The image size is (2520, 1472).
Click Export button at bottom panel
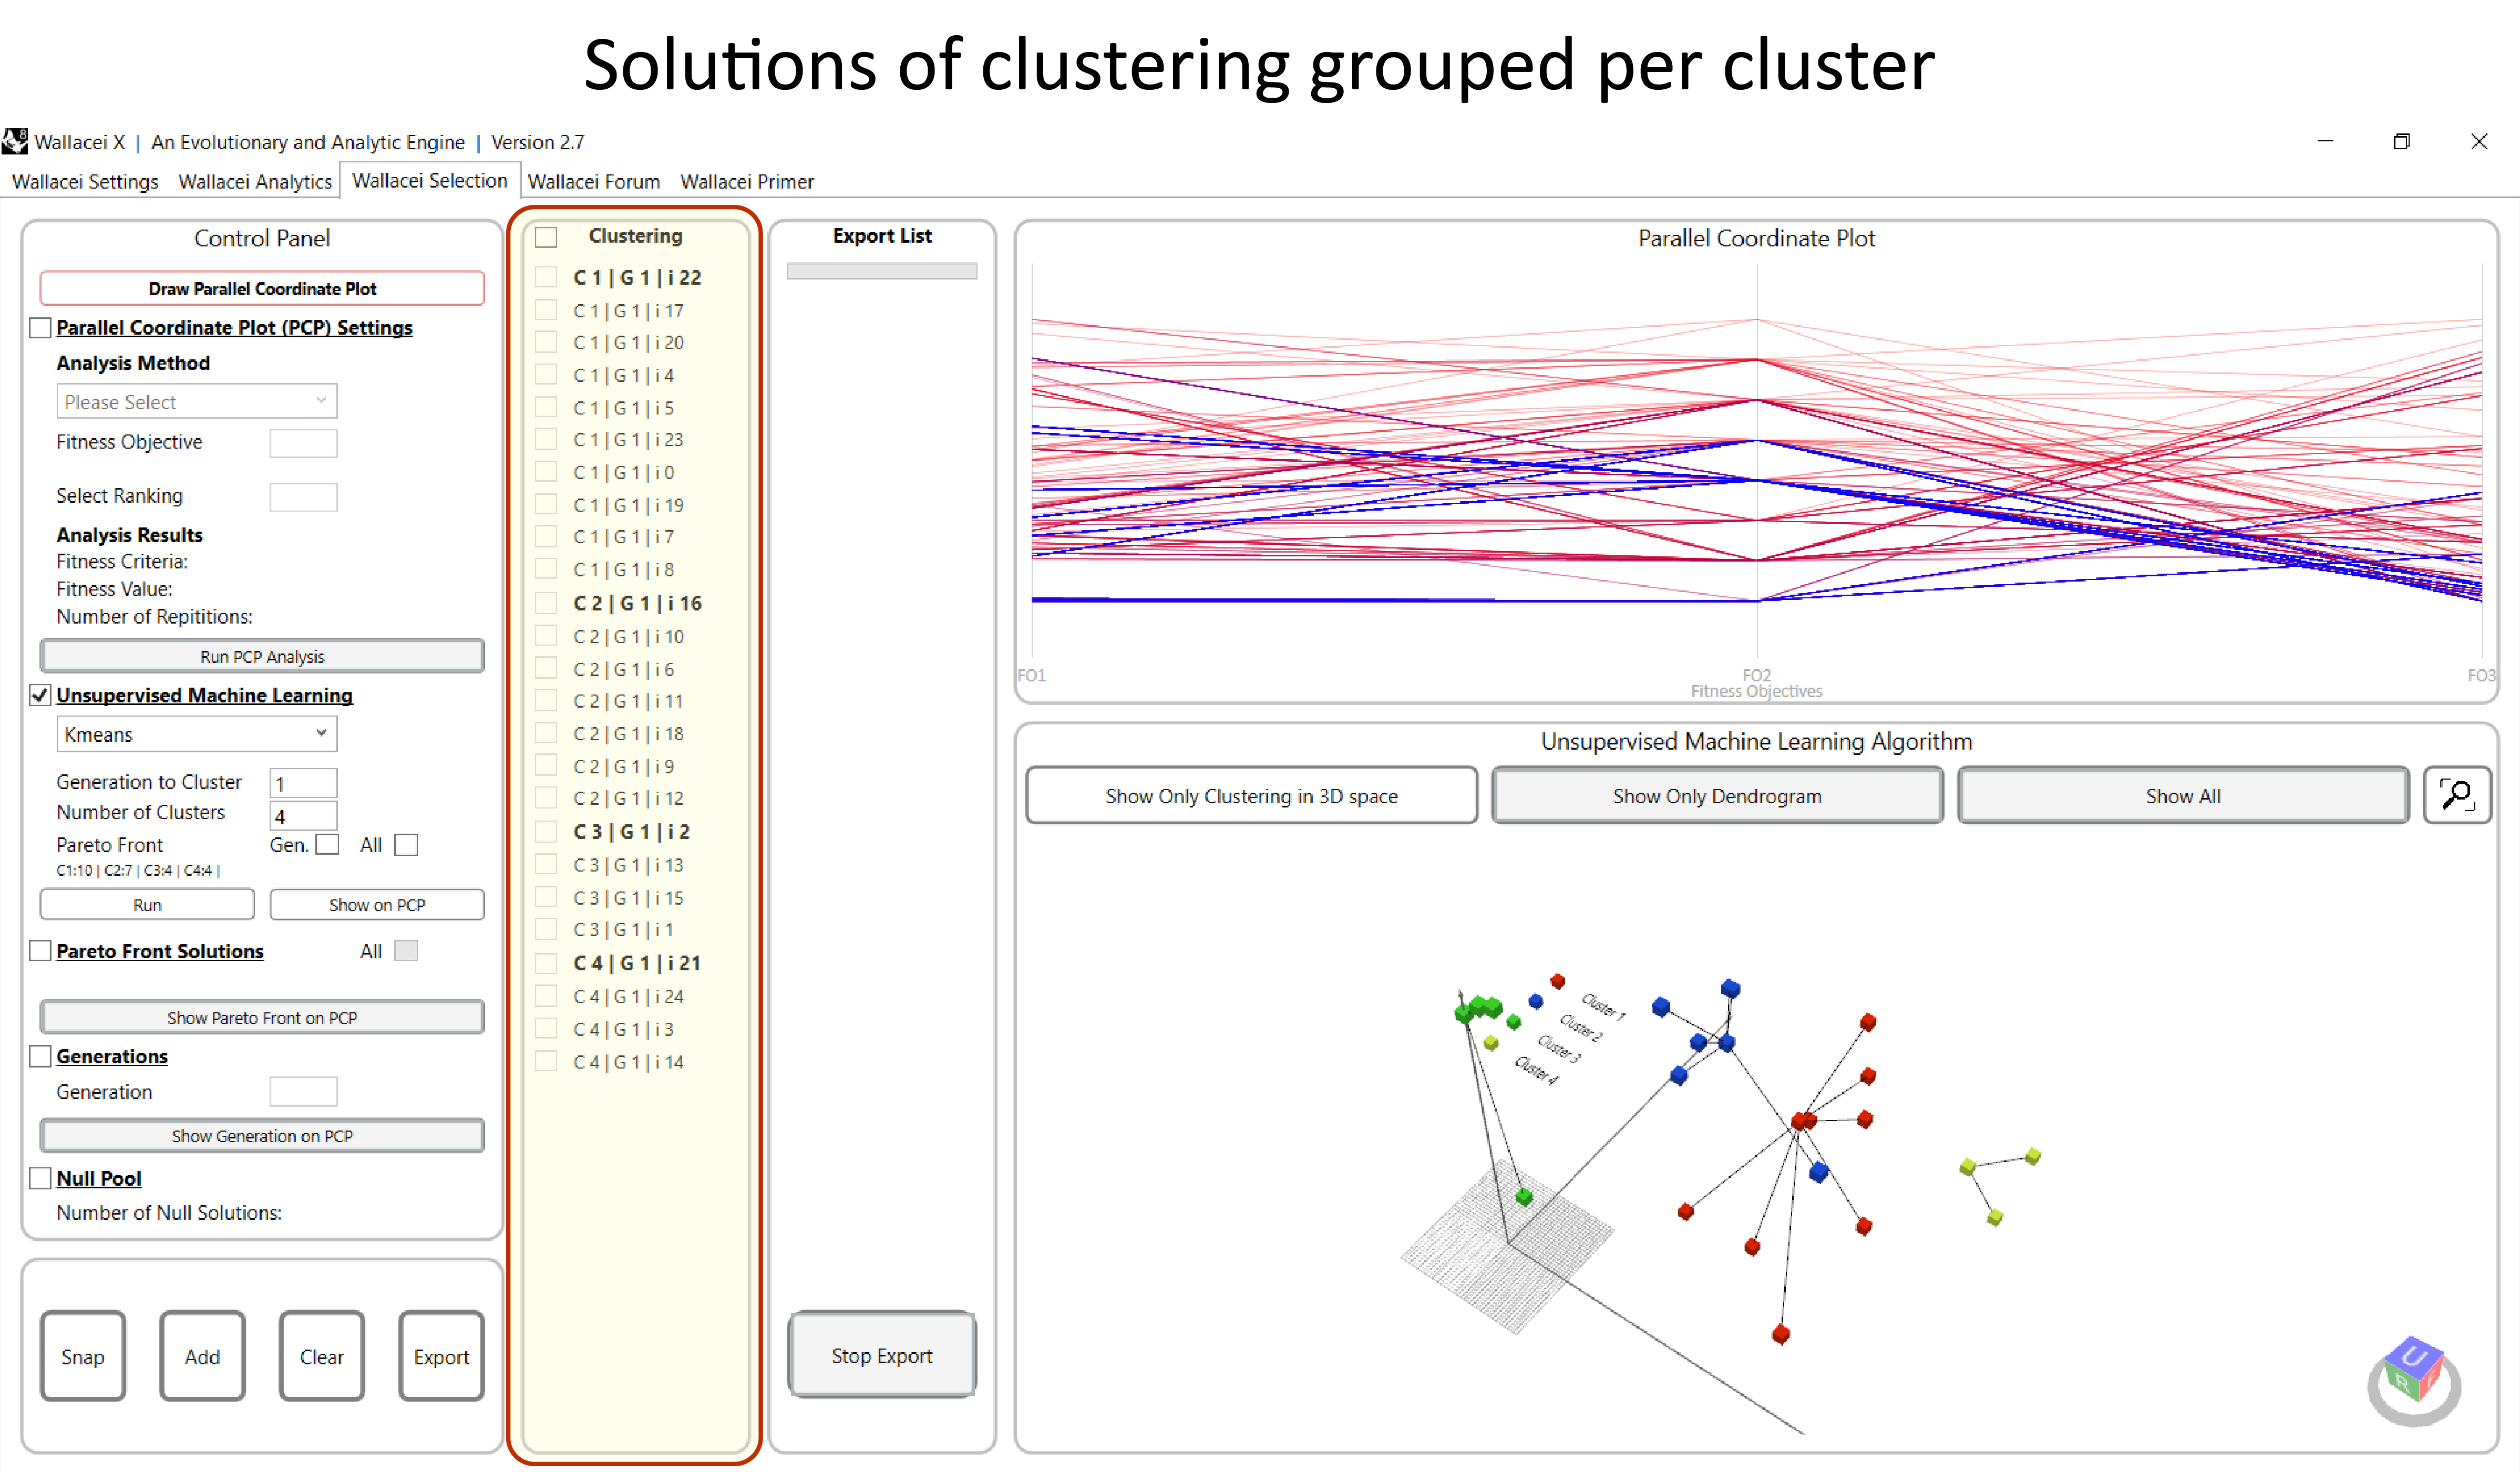pos(440,1355)
